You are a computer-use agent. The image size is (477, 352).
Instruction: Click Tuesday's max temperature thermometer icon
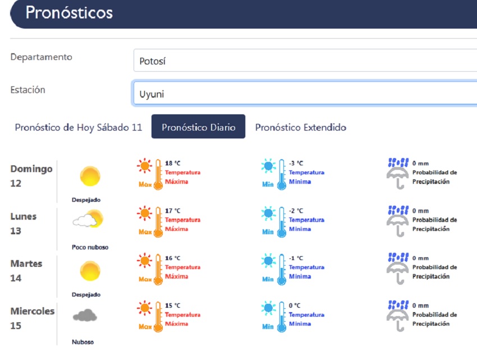point(150,268)
